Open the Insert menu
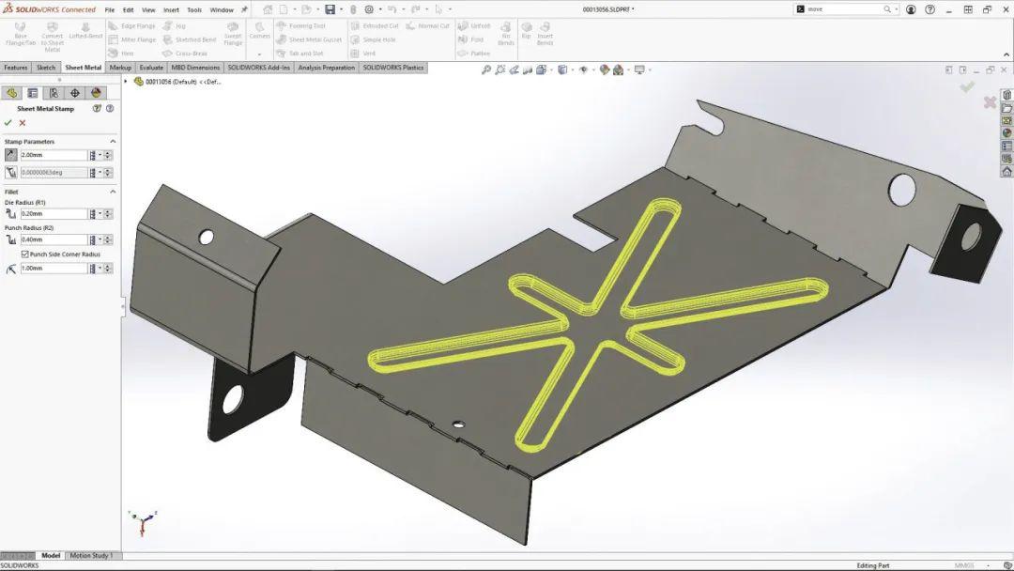This screenshot has width=1014, height=571. pyautogui.click(x=170, y=9)
